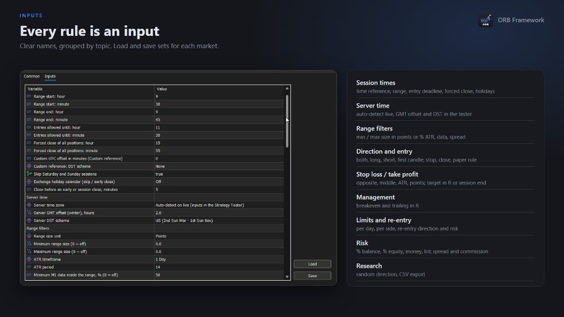Click the icon beside 'Custom UTC offset in minutes'

pos(29,158)
